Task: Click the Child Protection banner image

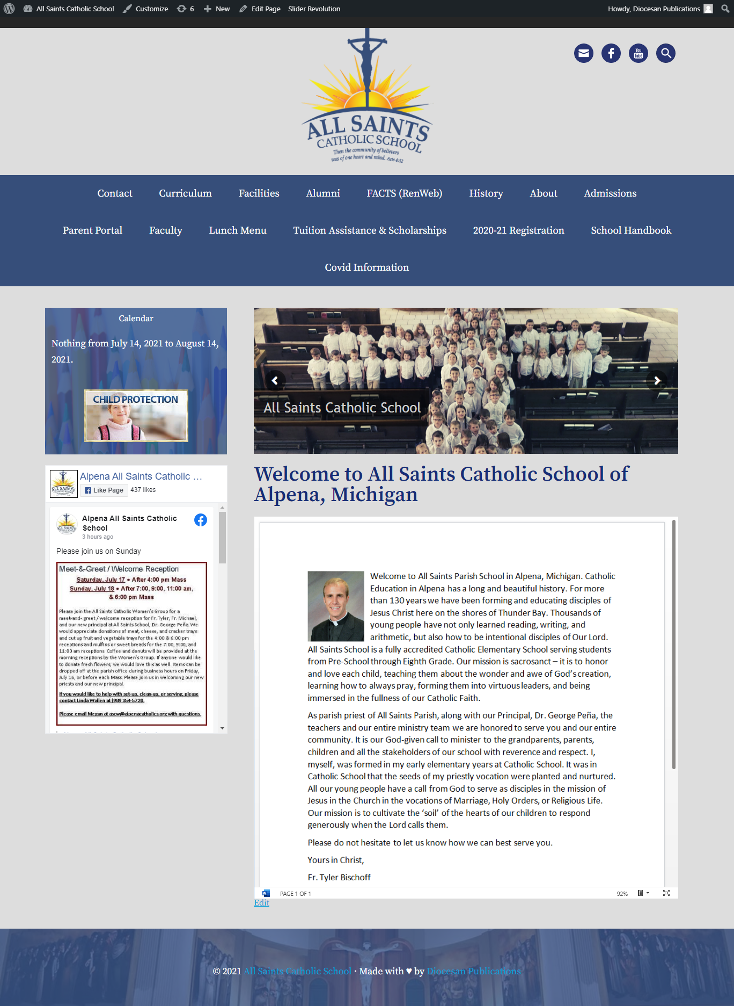Action: pyautogui.click(x=136, y=416)
